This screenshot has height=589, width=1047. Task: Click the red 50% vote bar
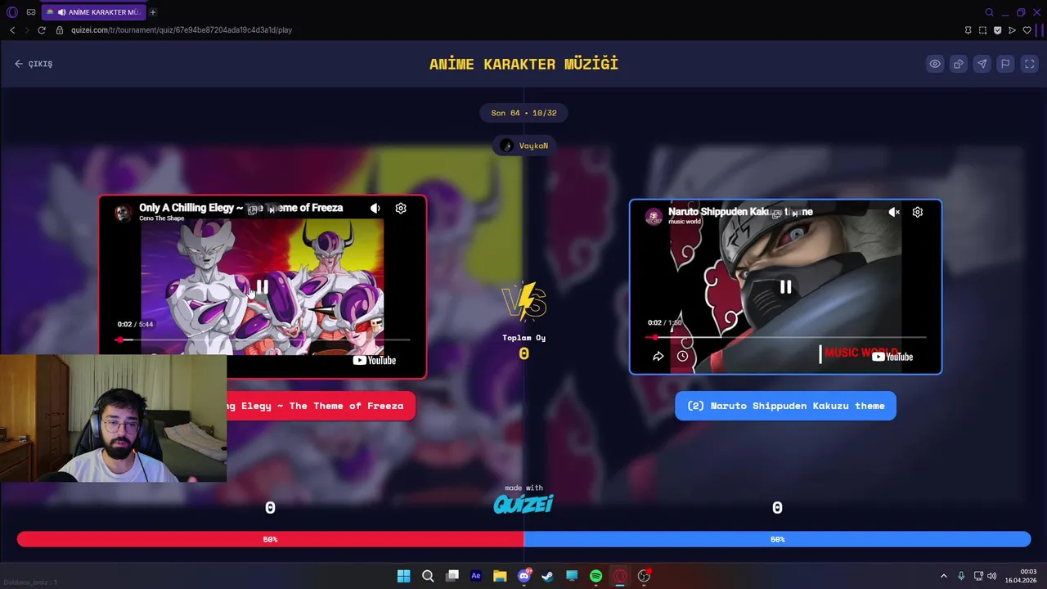coord(270,539)
